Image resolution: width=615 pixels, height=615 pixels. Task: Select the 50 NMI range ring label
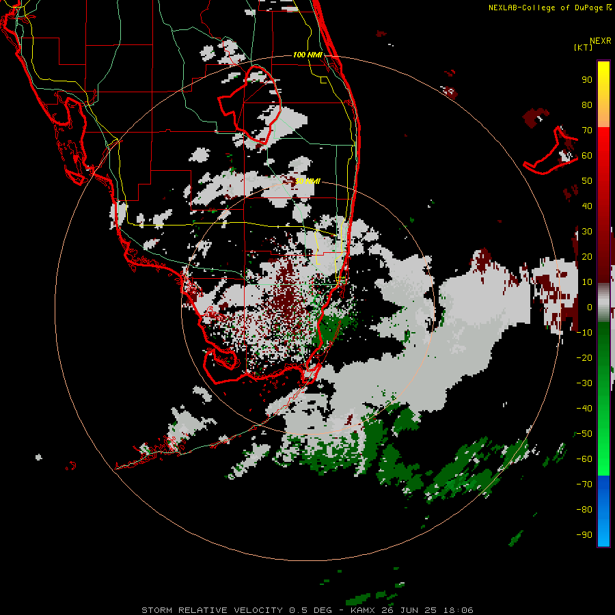(x=307, y=181)
